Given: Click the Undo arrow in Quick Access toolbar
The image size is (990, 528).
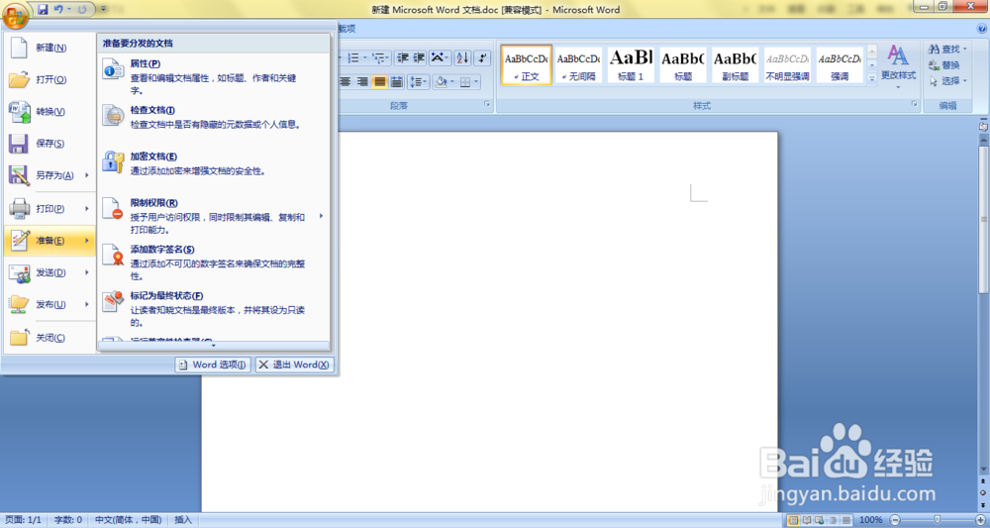Looking at the screenshot, I should click(58, 10).
